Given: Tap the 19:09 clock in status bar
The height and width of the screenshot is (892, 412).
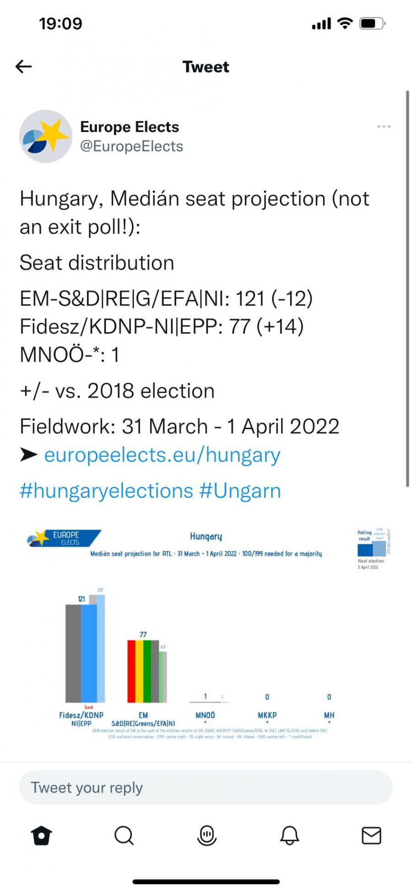Looking at the screenshot, I should click(x=60, y=23).
